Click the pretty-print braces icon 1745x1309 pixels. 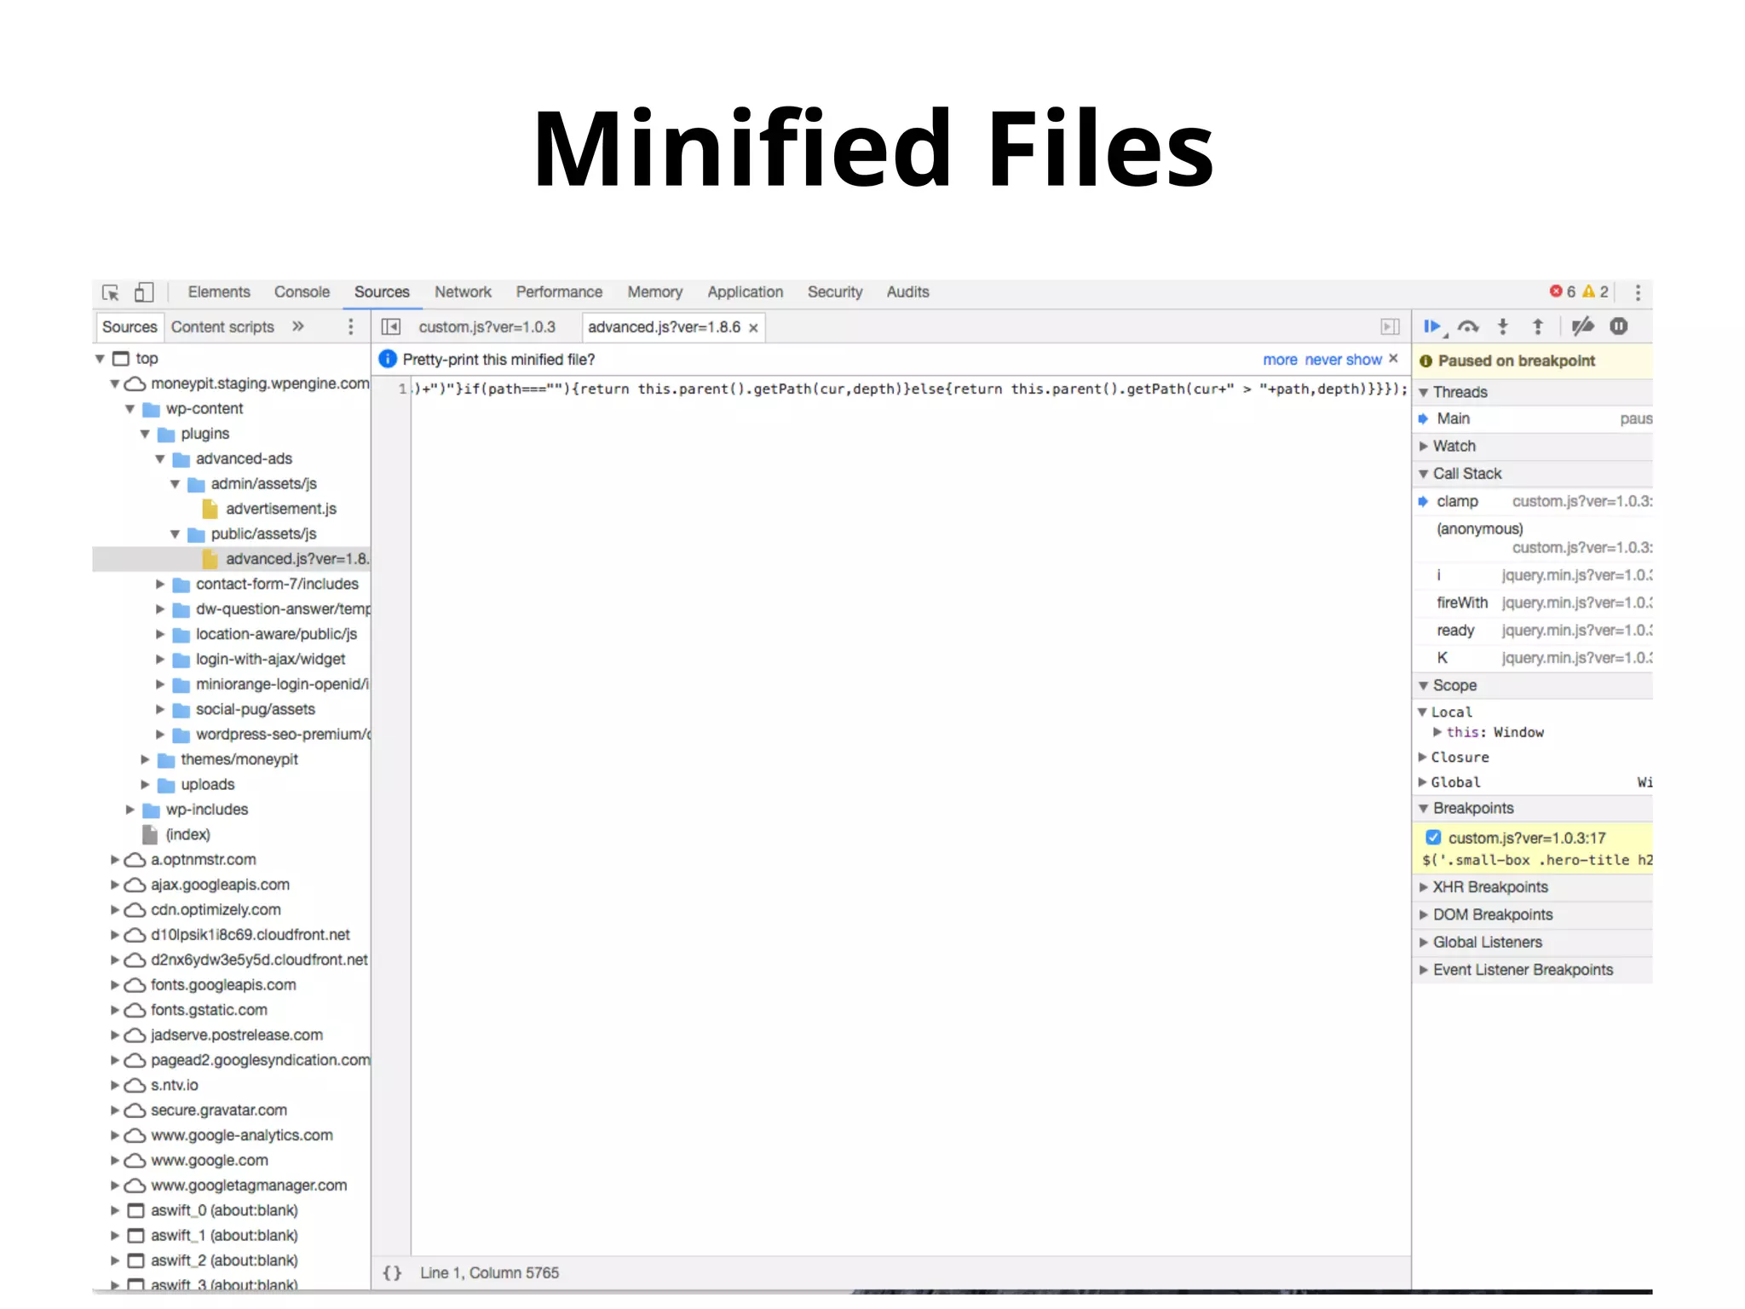tap(392, 1272)
